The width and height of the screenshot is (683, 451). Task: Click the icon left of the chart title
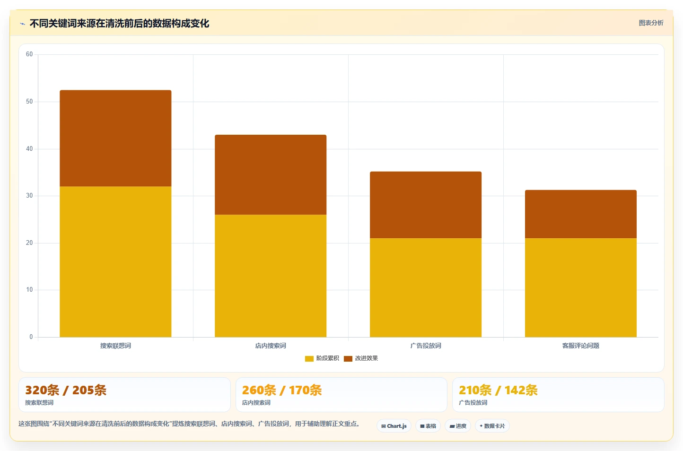[x=22, y=24]
